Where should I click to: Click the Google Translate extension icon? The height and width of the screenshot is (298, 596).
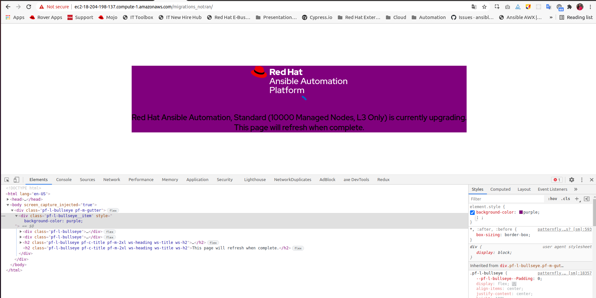click(x=549, y=7)
